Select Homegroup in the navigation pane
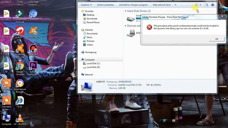228x128 pixels. pyautogui.click(x=89, y=52)
